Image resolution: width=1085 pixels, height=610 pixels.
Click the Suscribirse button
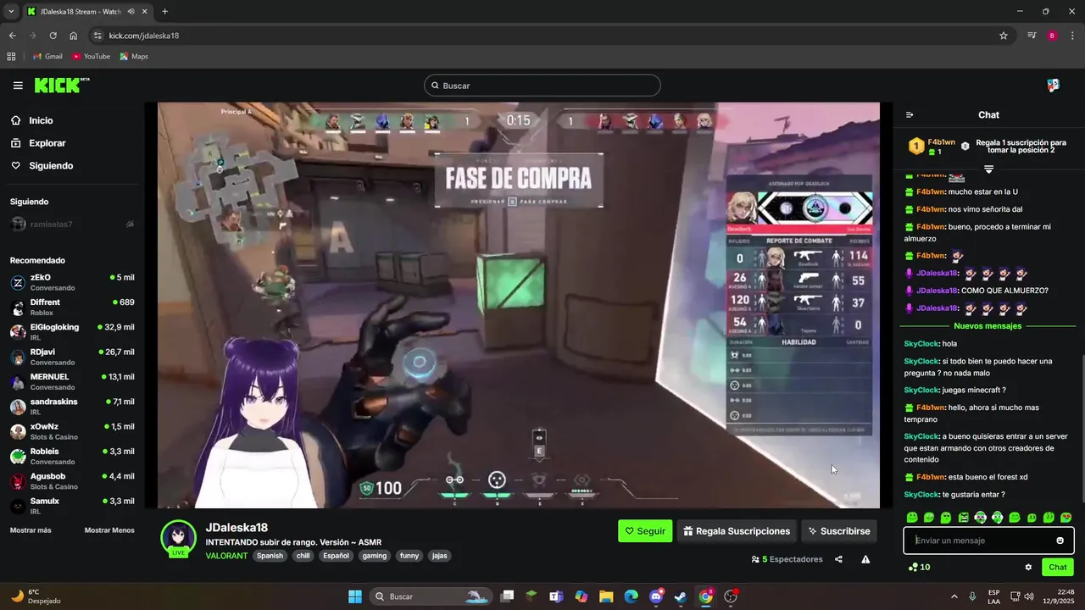838,531
